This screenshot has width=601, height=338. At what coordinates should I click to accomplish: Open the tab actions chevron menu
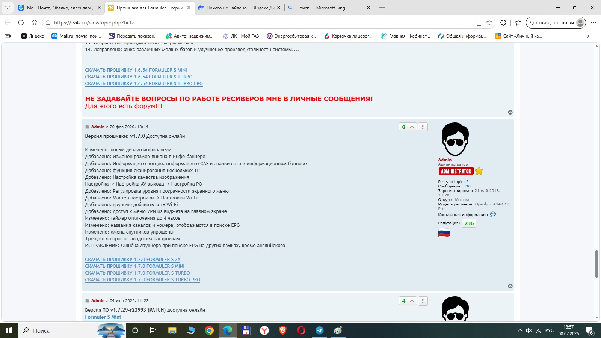pyautogui.click(x=7, y=8)
